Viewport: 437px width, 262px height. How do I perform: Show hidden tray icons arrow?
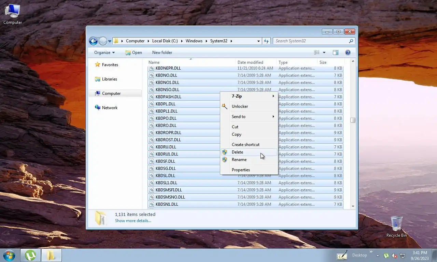pos(378,255)
